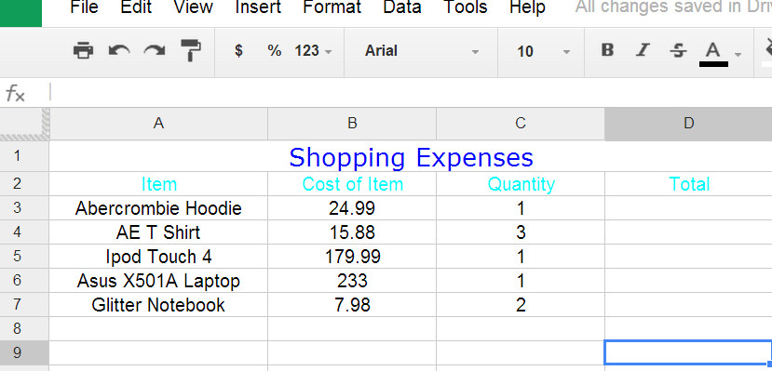This screenshot has width=772, height=371.
Task: Open the Format menu
Action: pyautogui.click(x=332, y=7)
